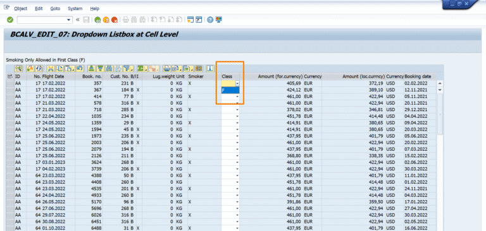Click the Sort Descending icon
The width and height of the screenshot is (486, 231).
coord(100,68)
